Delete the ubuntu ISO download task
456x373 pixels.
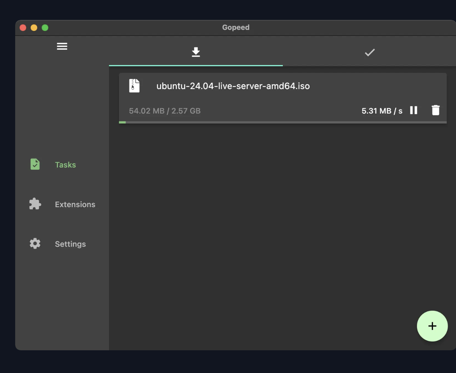tap(436, 110)
